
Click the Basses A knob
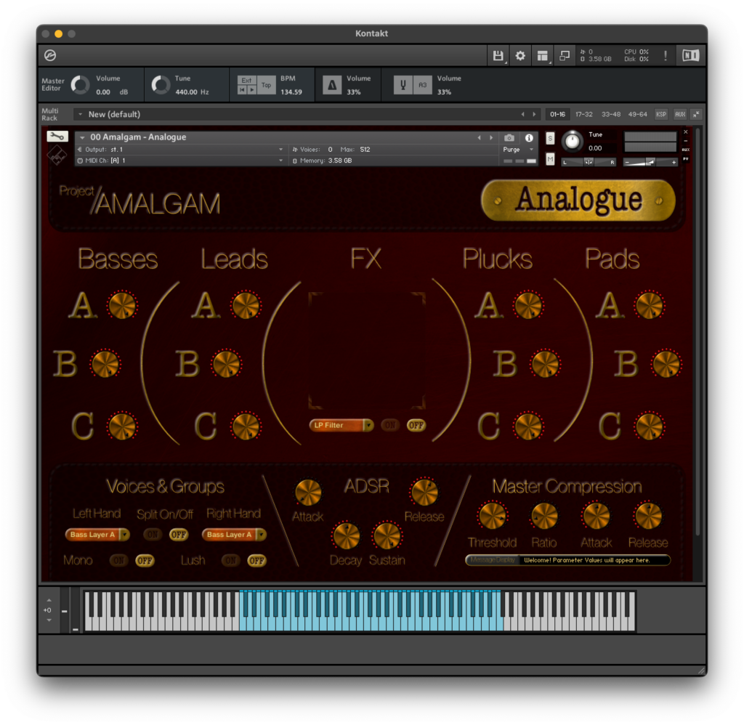[122, 305]
